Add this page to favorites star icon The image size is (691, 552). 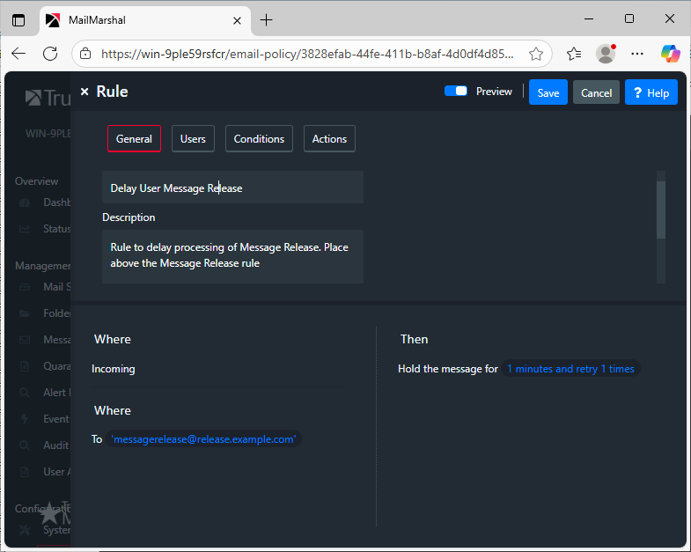tap(536, 54)
